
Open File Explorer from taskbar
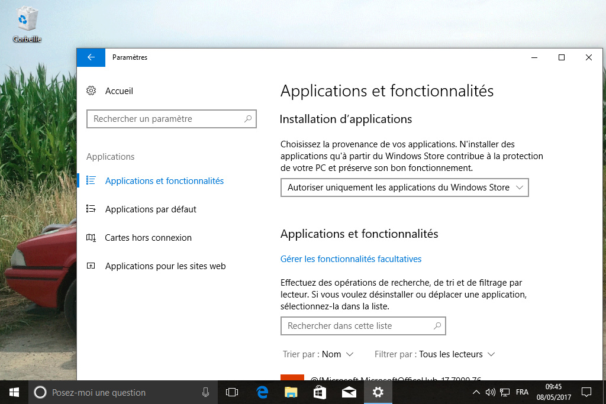[291, 392]
